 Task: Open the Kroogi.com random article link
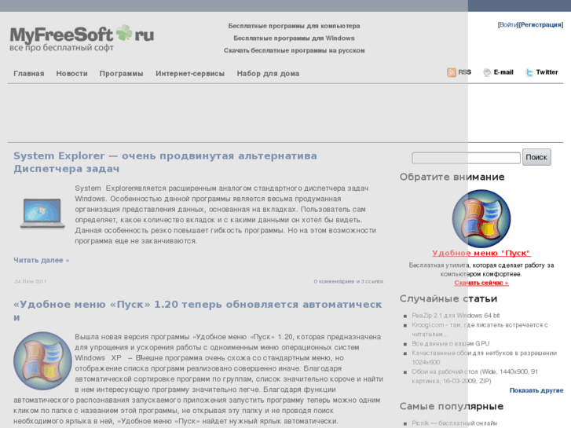(480, 329)
